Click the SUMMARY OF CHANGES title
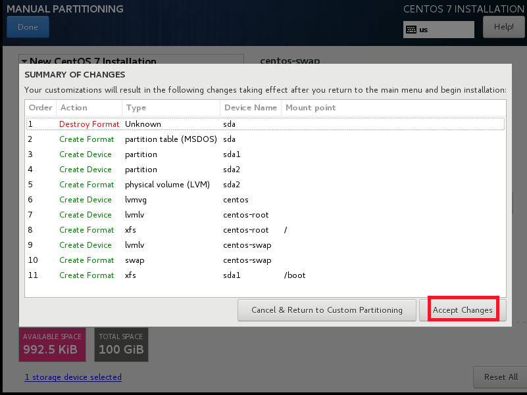 click(x=74, y=74)
